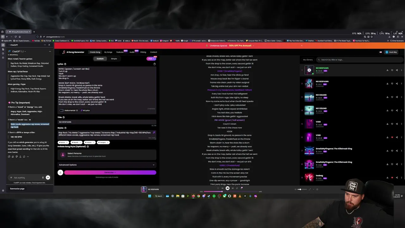Seek within the song progress bar
405x228 pixels.
click(231, 192)
